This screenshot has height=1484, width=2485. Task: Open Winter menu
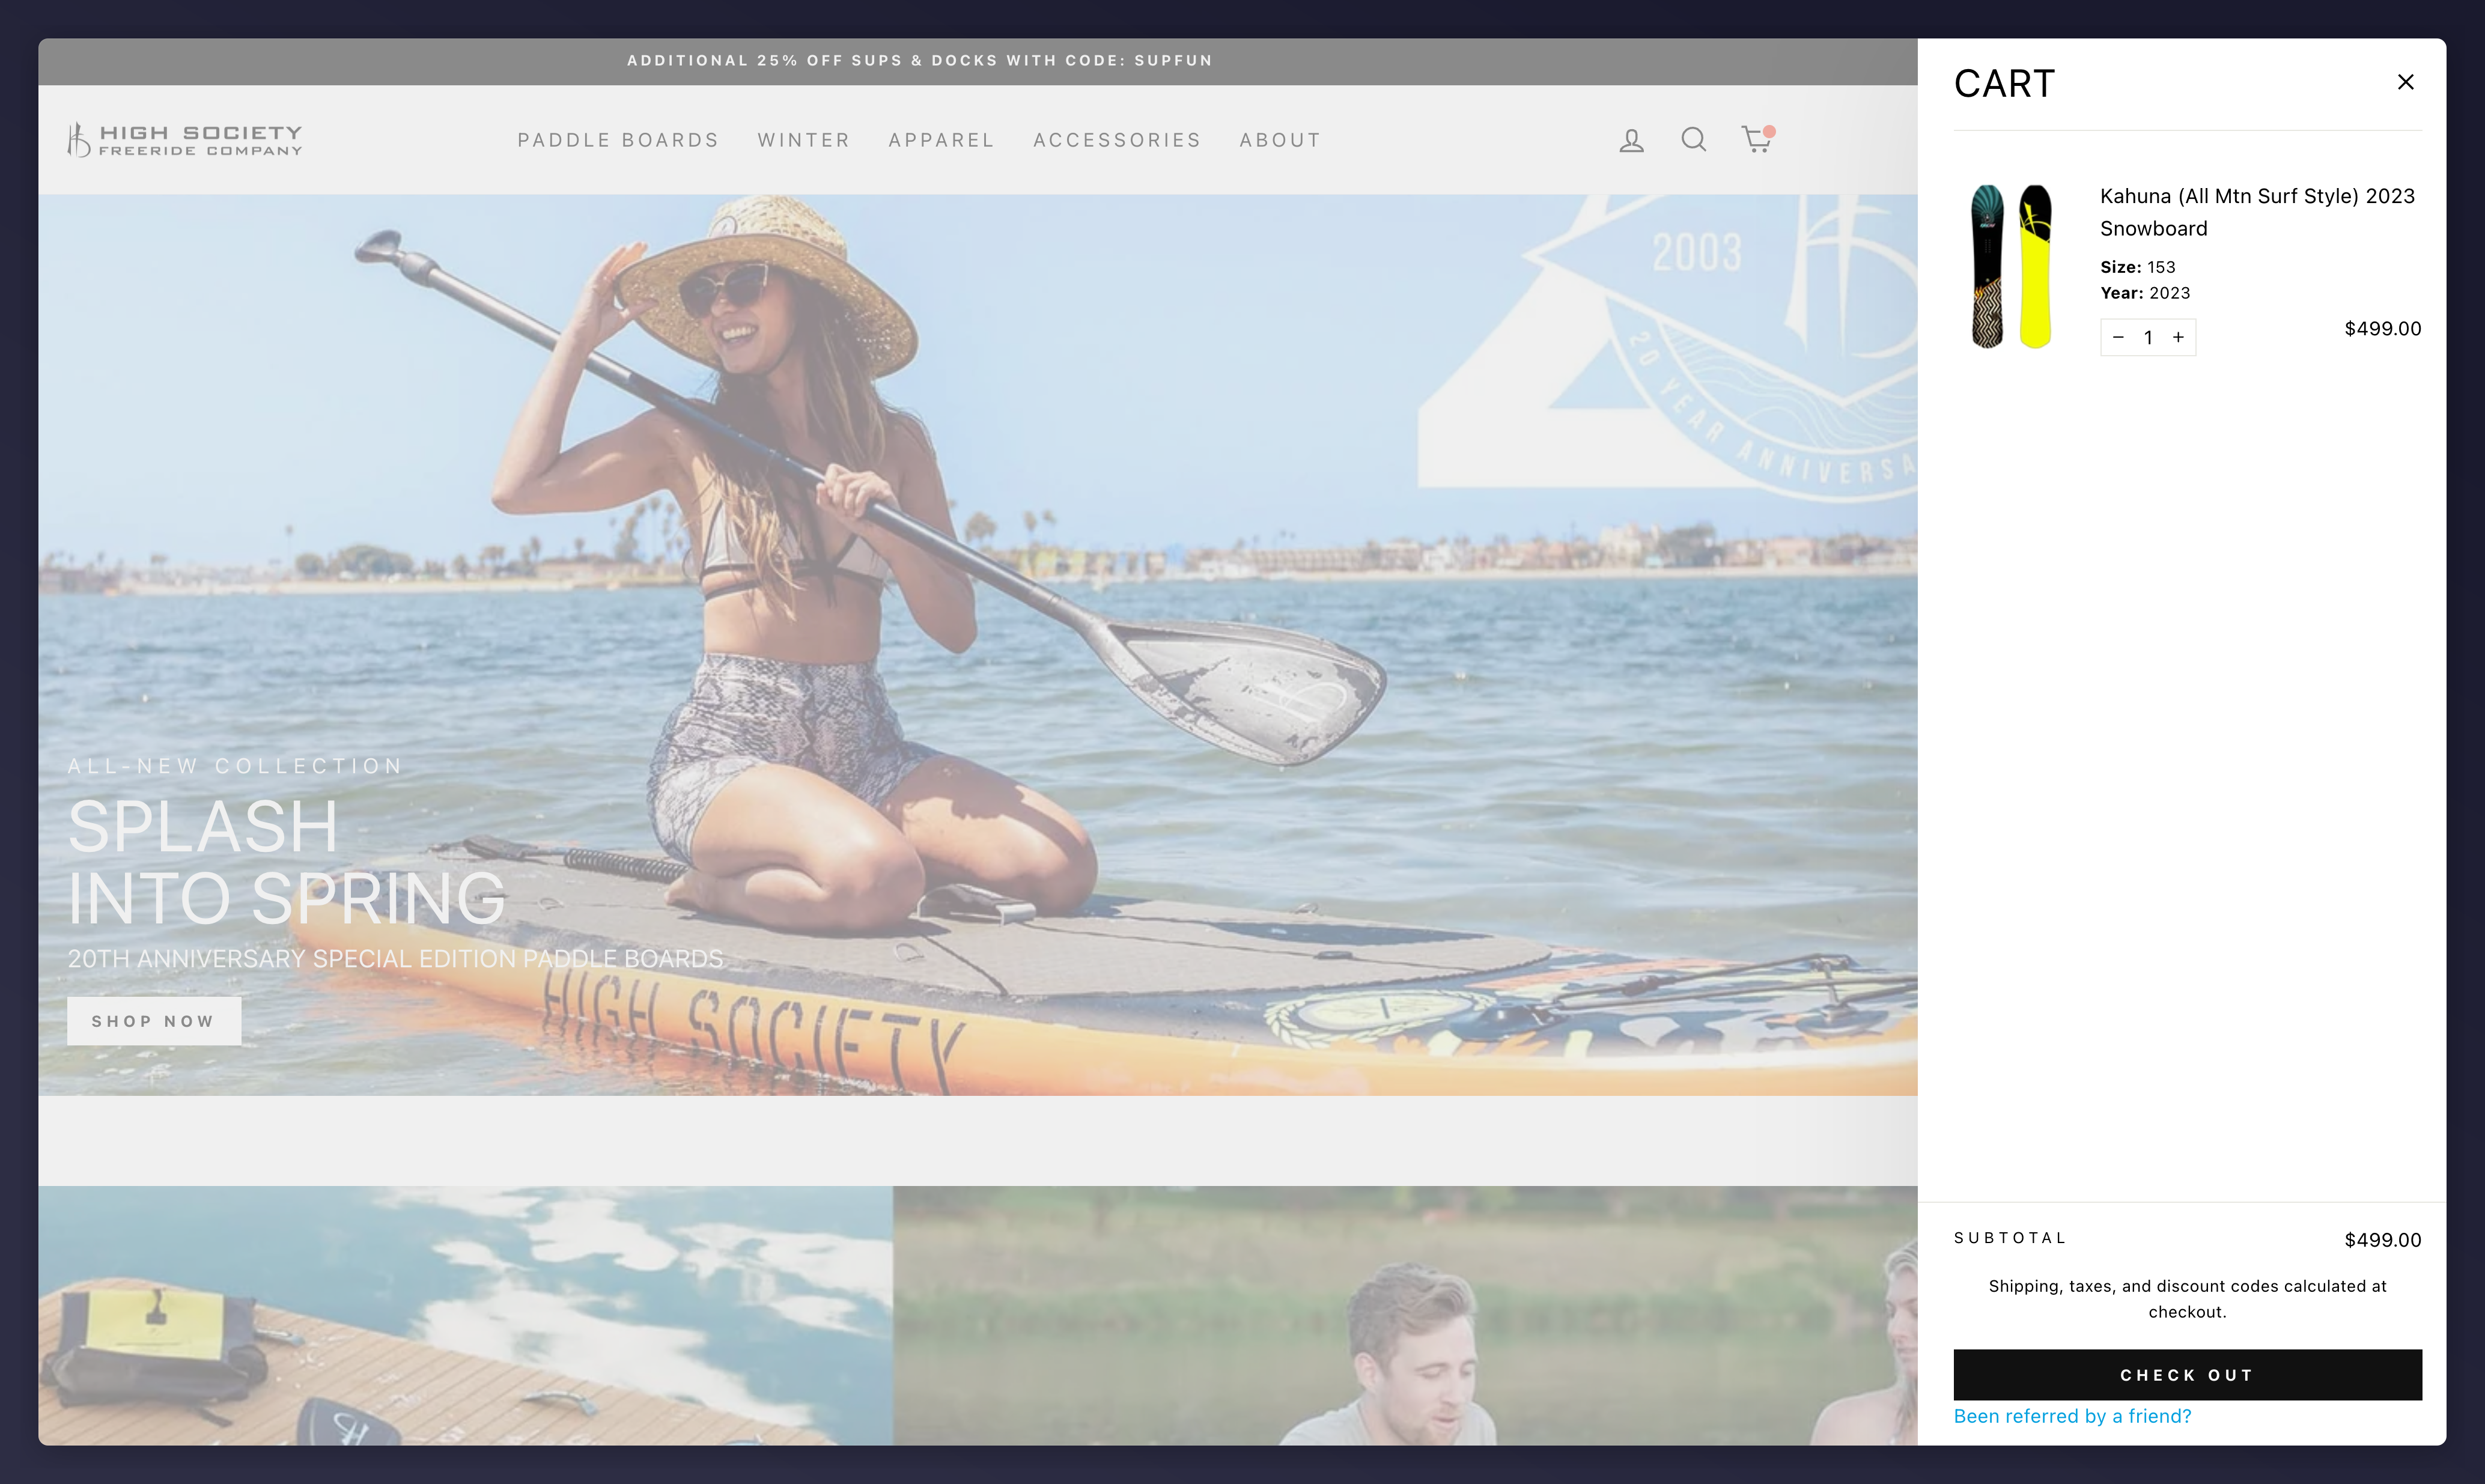[x=803, y=140]
